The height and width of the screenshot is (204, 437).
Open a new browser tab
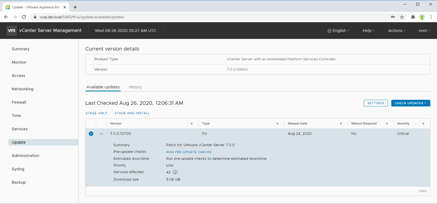[75, 7]
